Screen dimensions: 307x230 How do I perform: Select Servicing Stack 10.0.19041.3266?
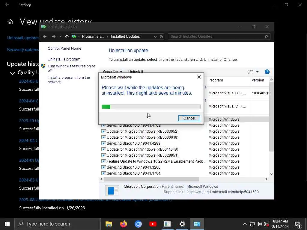133,167
